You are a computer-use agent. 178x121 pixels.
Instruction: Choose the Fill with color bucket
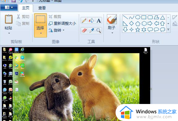click(91, 21)
